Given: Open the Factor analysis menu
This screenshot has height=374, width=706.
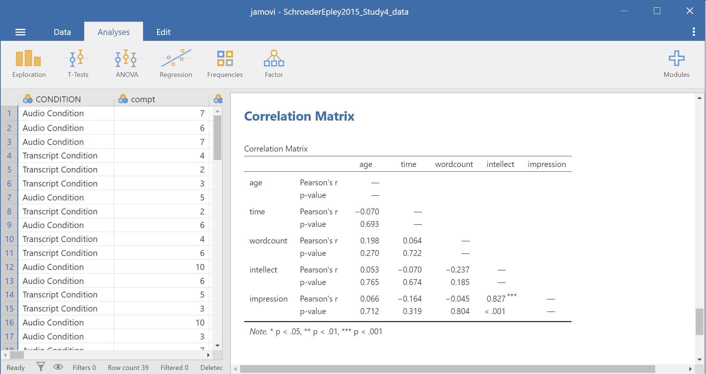Looking at the screenshot, I should pos(274,64).
